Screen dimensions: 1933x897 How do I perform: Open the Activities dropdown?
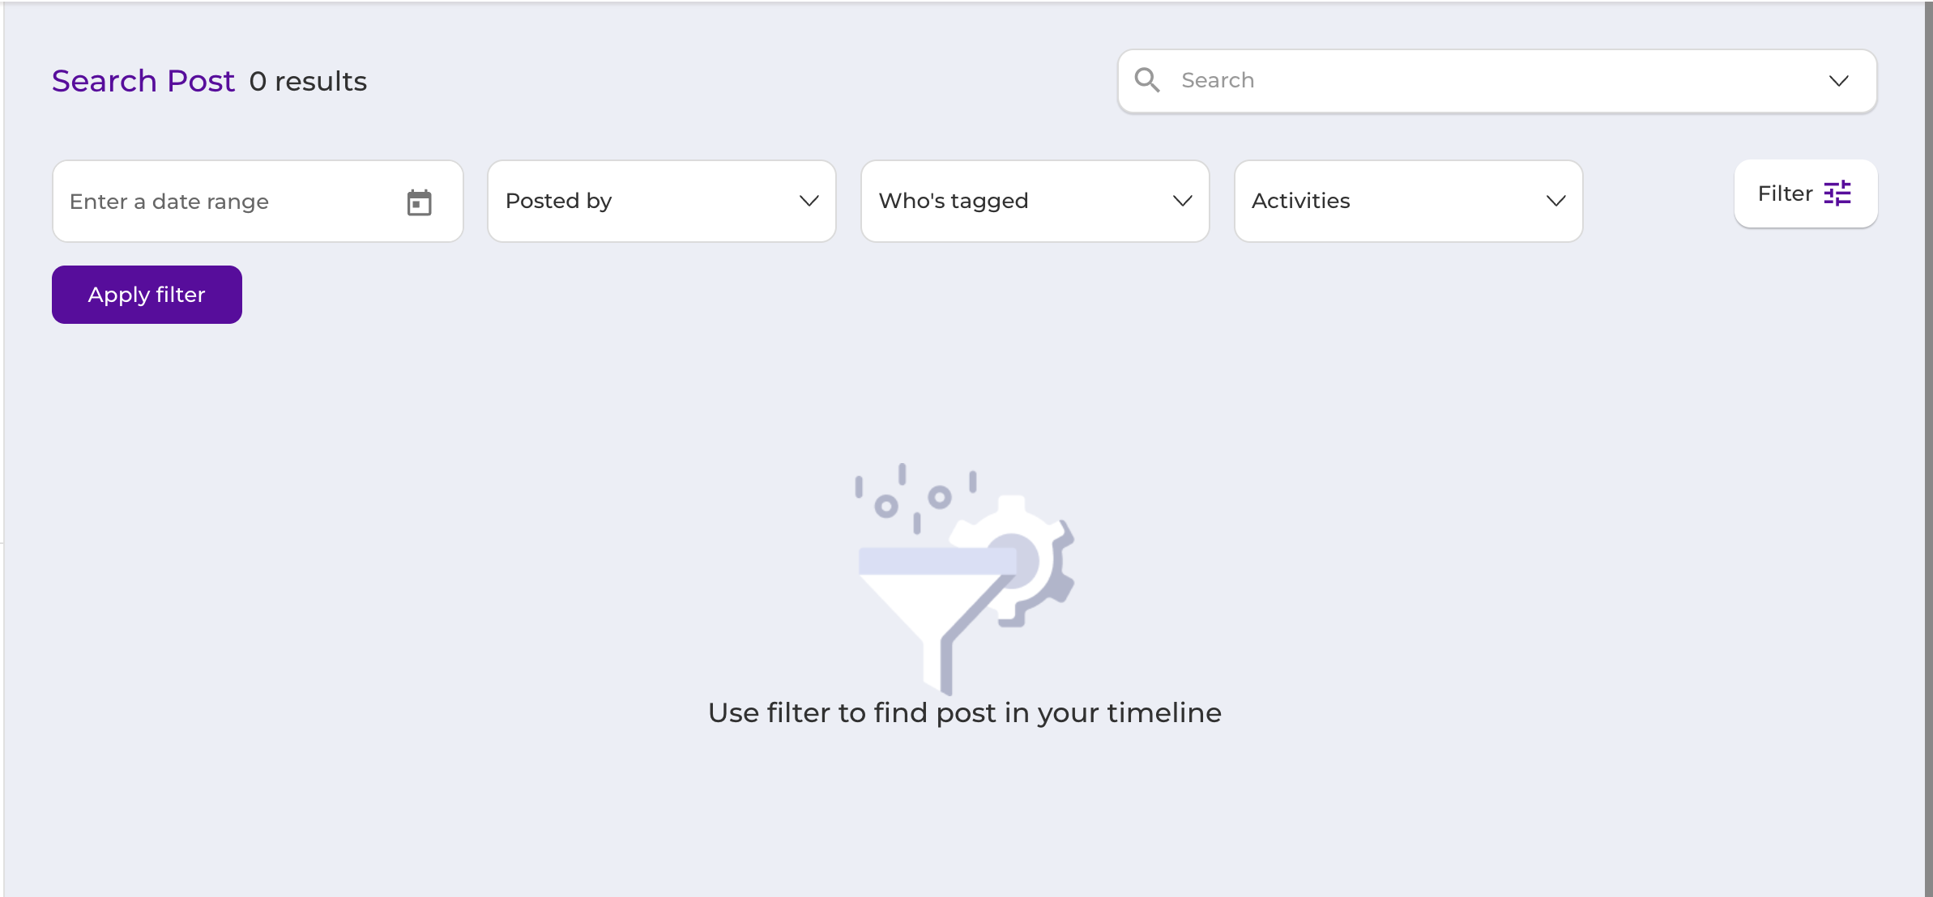click(x=1409, y=201)
